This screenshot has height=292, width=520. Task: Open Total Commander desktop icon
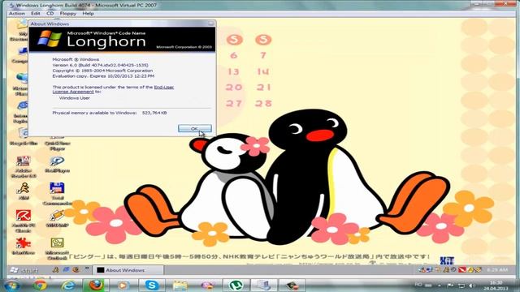[x=58, y=194]
